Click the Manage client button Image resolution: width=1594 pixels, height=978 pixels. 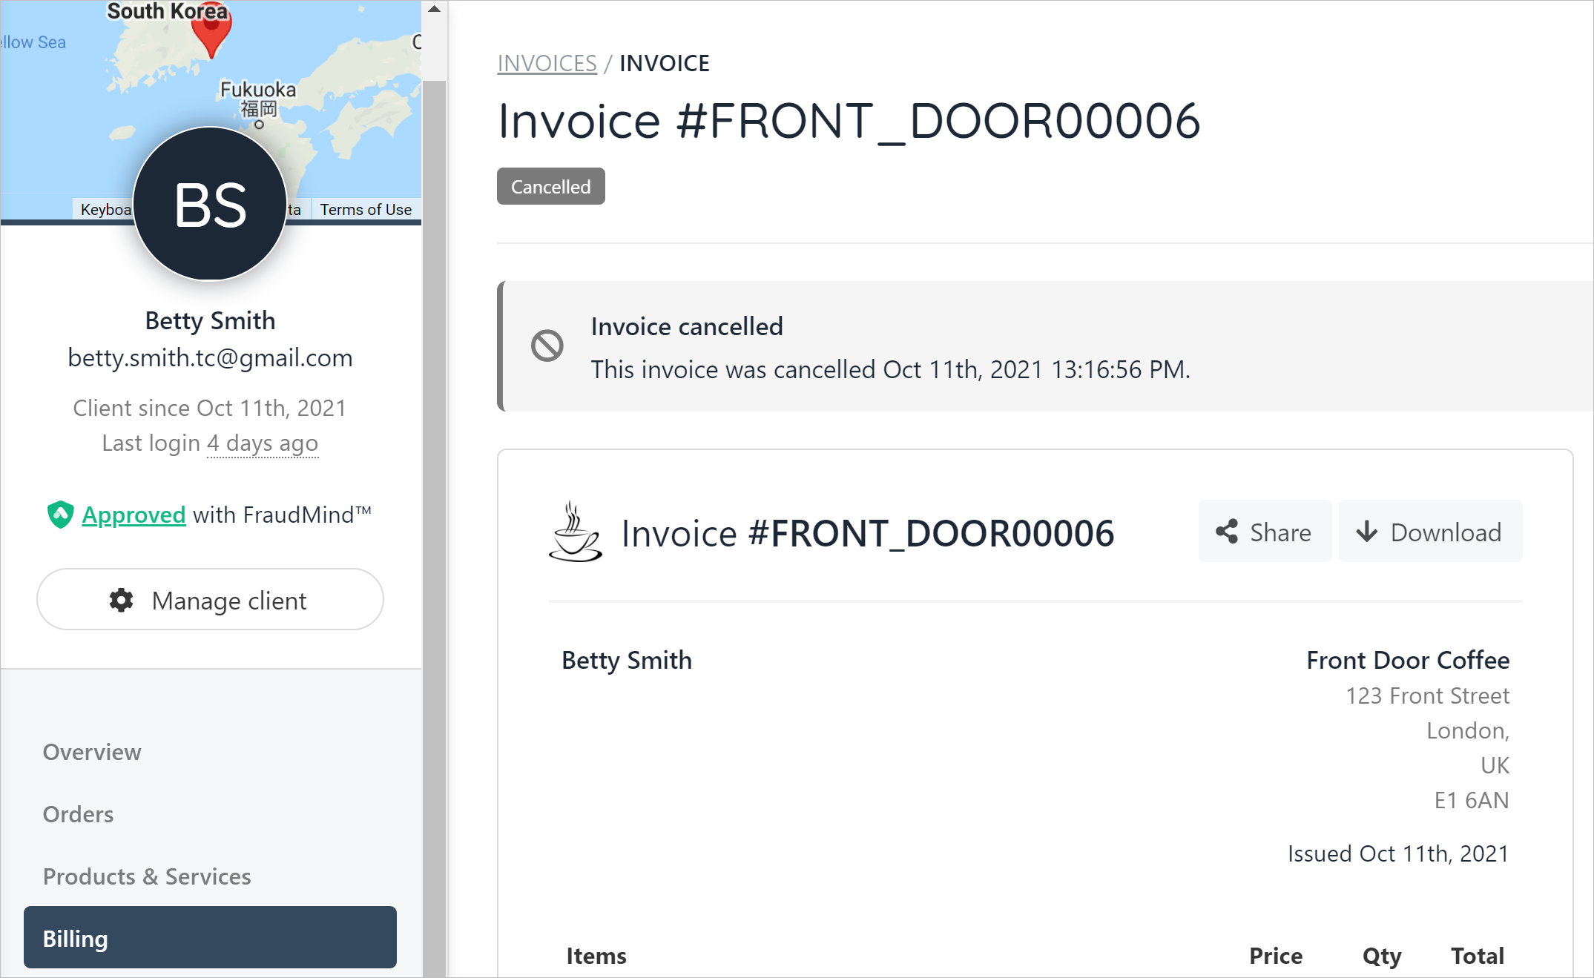pyautogui.click(x=210, y=600)
